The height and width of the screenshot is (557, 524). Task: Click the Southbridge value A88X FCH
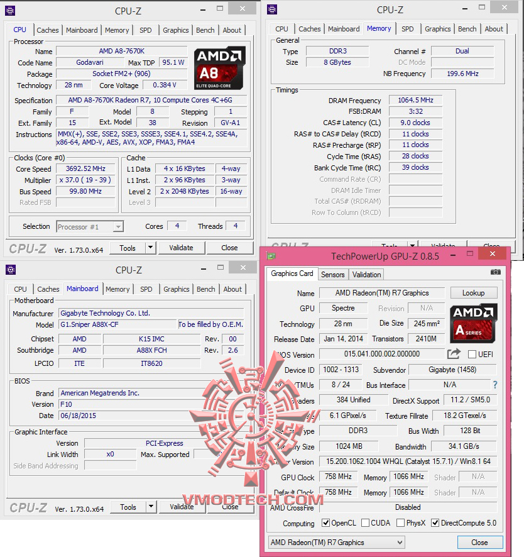[151, 350]
